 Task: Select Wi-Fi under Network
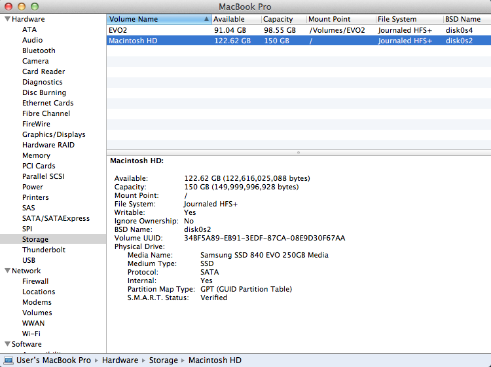tap(31, 334)
